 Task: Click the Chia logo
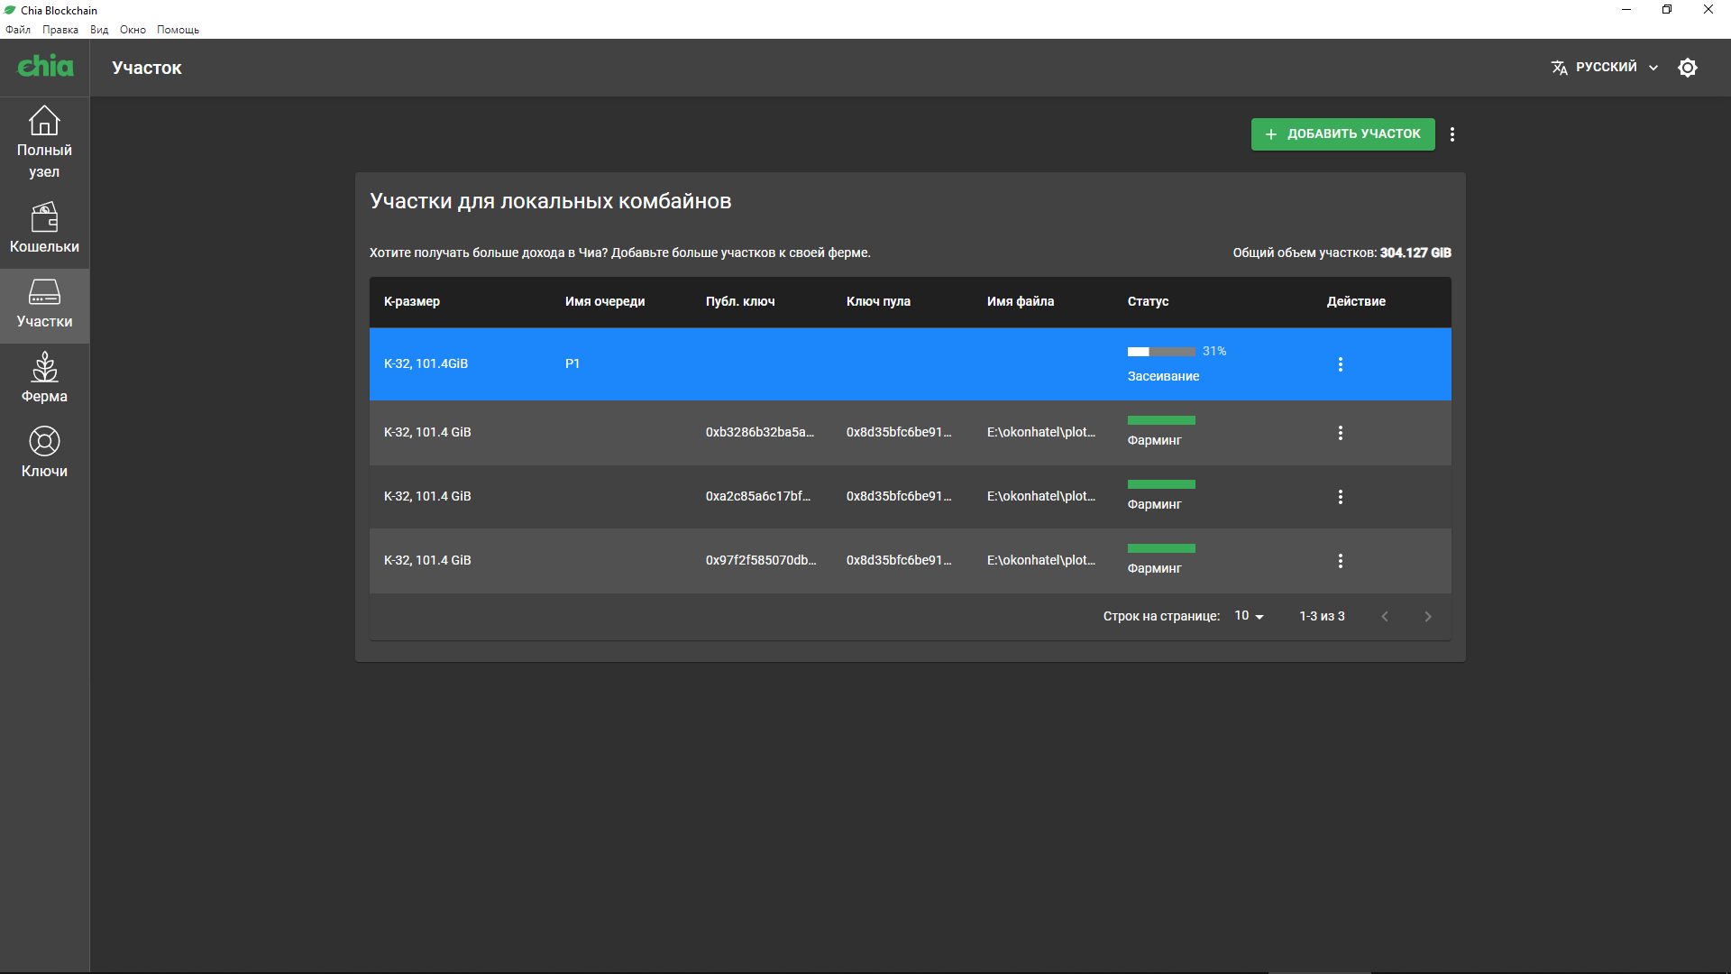pos(45,66)
